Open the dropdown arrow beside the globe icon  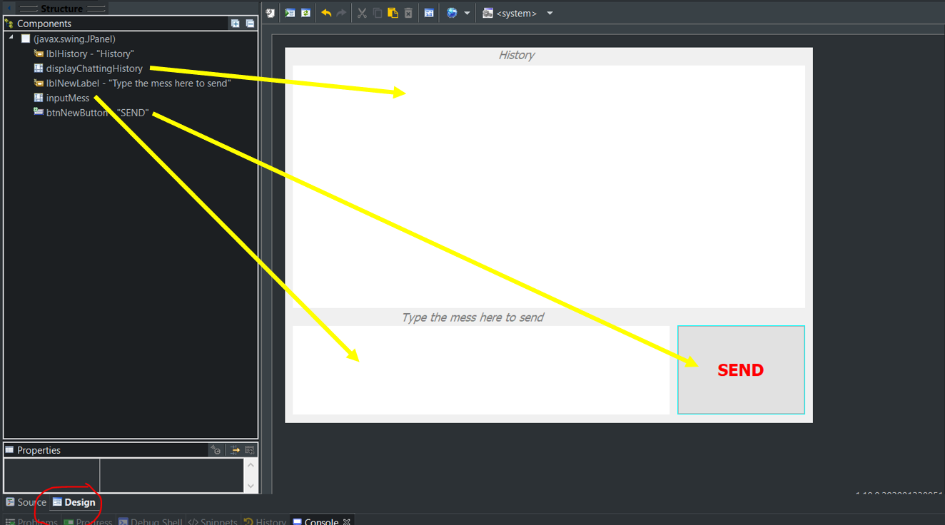coord(467,13)
